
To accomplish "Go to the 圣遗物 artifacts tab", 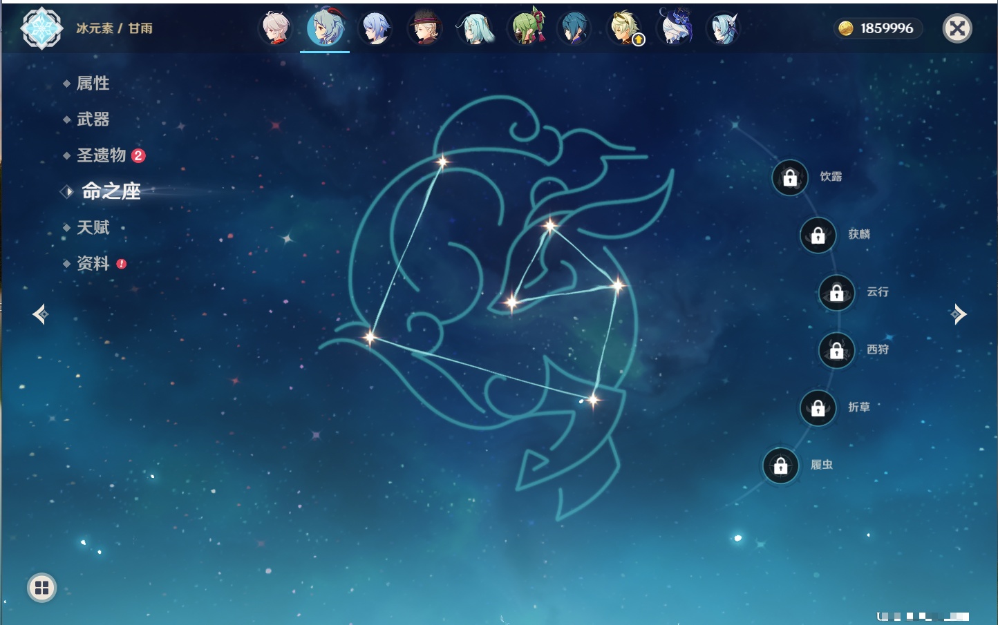I will pos(101,155).
